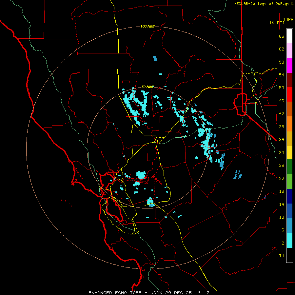Click the TOPS legend title

[x=288, y=20]
